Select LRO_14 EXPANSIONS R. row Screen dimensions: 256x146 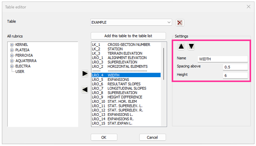tap(126, 119)
